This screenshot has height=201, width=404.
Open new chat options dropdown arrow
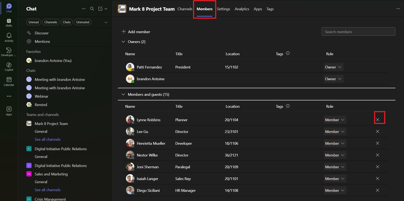[106, 9]
